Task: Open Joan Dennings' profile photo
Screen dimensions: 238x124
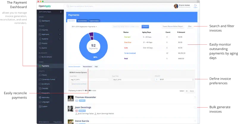Action: pos(71,109)
